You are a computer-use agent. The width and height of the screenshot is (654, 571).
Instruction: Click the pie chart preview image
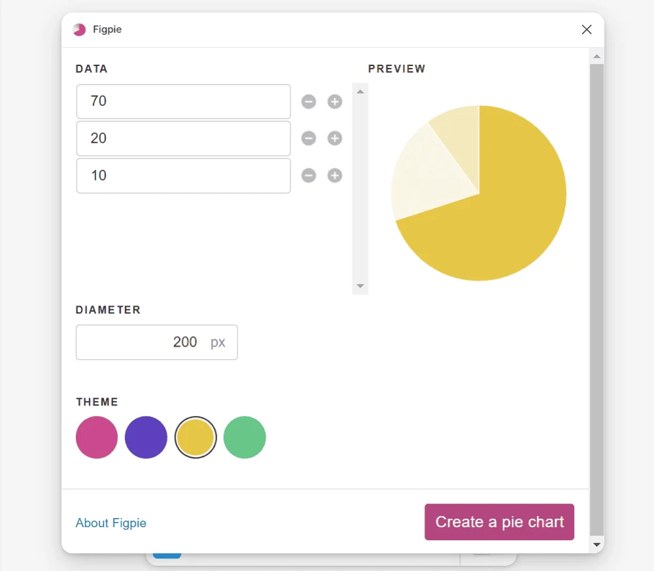click(478, 192)
